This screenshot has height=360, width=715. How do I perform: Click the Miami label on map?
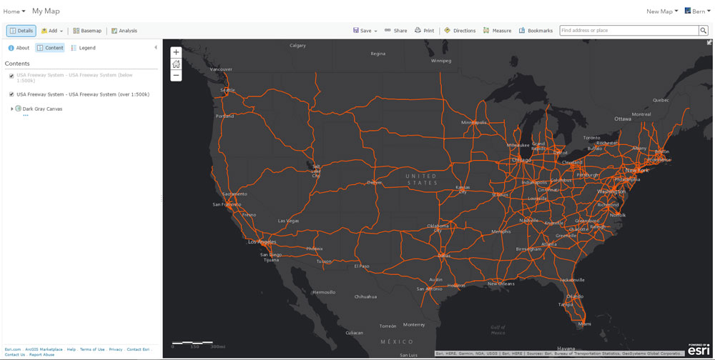(x=584, y=324)
